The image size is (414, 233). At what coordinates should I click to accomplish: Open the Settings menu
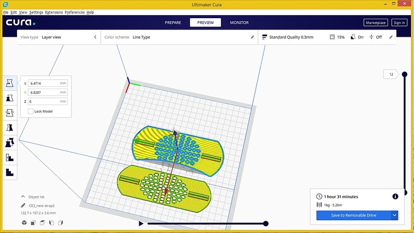coord(36,12)
